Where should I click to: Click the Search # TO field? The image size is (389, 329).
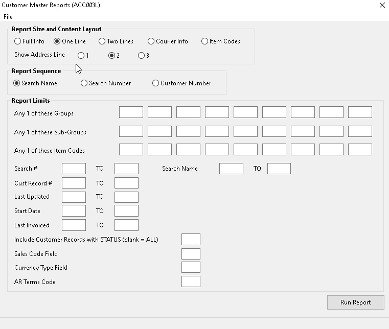click(x=127, y=169)
